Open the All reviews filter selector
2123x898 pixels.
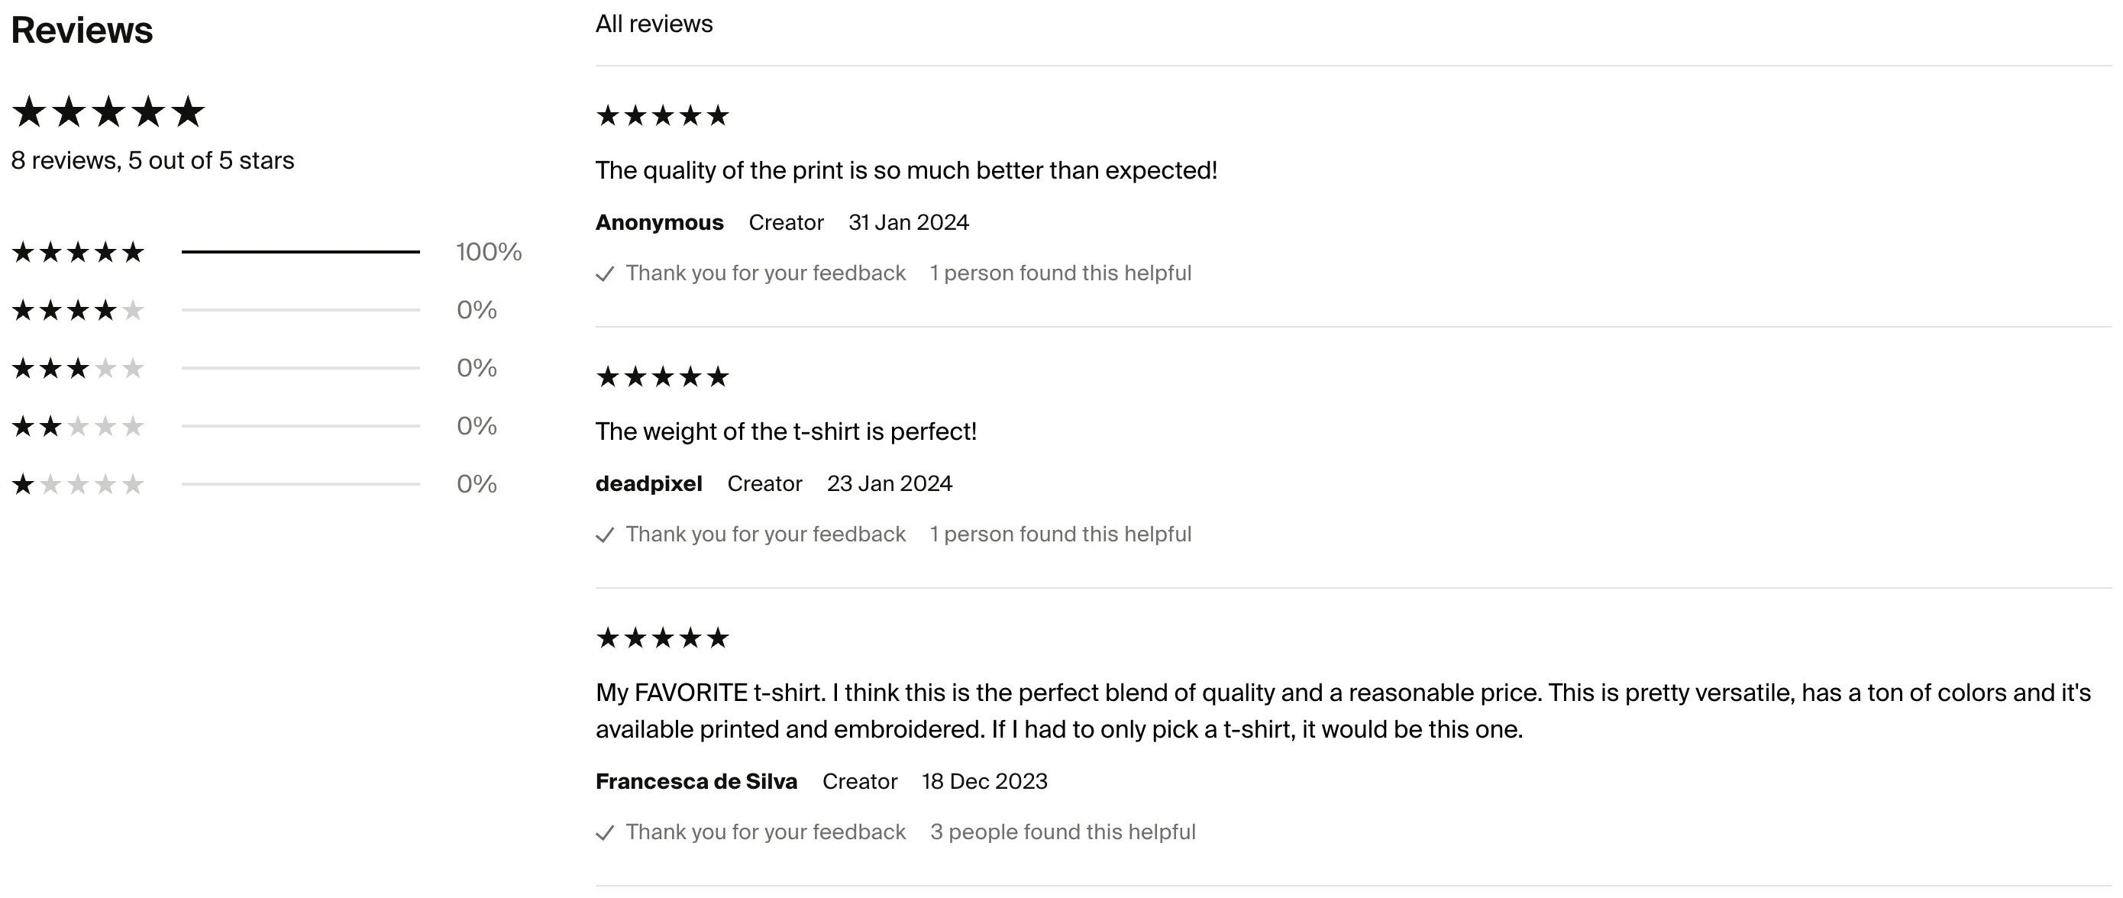pyautogui.click(x=654, y=24)
